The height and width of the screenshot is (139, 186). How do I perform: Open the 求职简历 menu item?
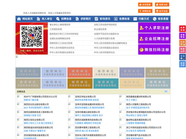pos(86,19)
